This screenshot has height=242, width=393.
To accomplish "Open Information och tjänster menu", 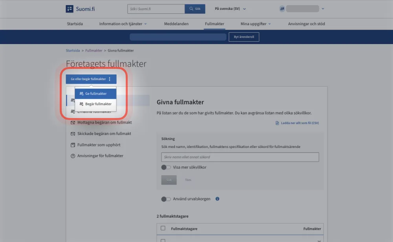I will coord(123,24).
